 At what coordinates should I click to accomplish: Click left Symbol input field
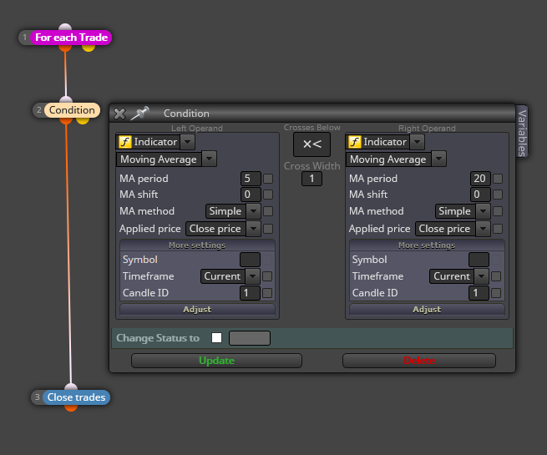click(x=250, y=260)
